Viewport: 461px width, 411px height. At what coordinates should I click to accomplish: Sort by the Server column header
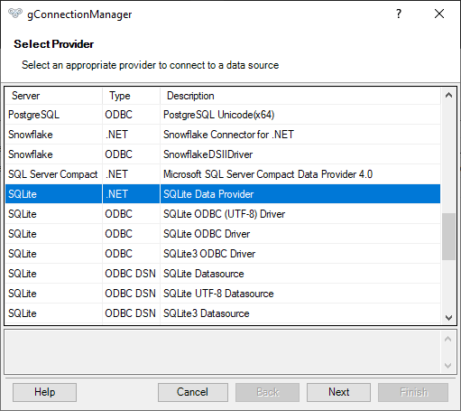53,96
